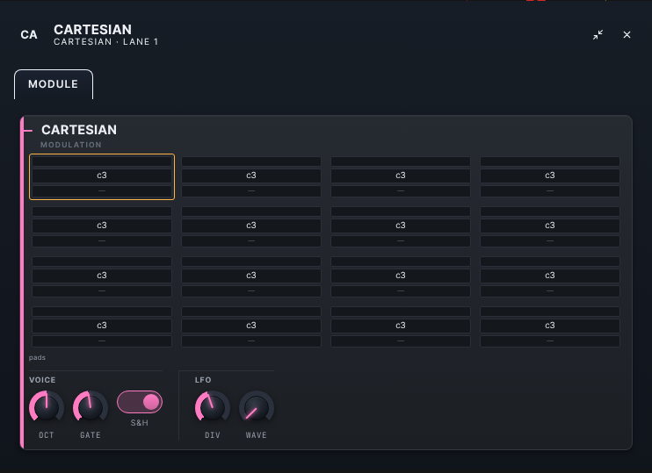This screenshot has height=473, width=652.
Task: Click the dash field under the second-row first pad
Action: point(102,241)
